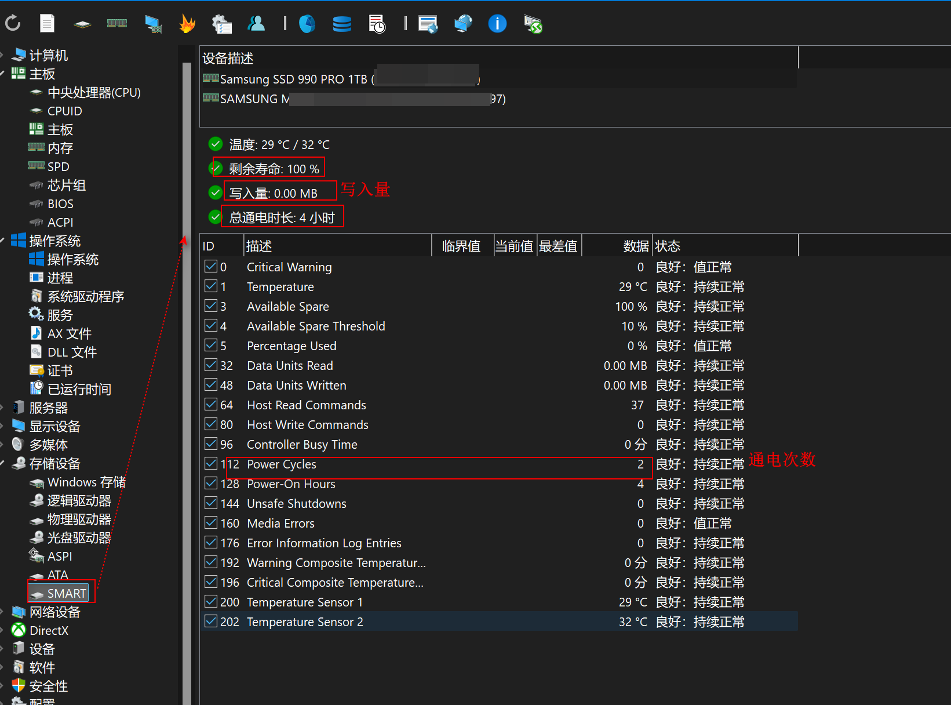
Task: Click the display report toolbar icon
Action: (428, 24)
